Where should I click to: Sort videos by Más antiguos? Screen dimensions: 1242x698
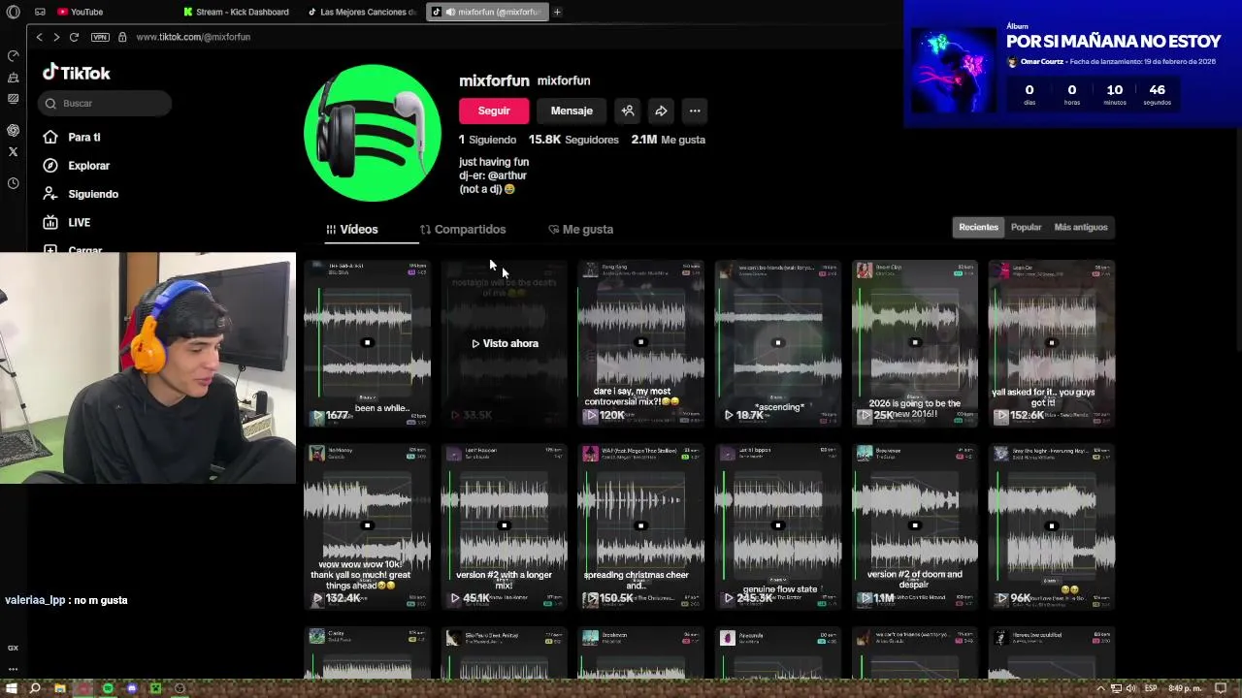pos(1081,227)
